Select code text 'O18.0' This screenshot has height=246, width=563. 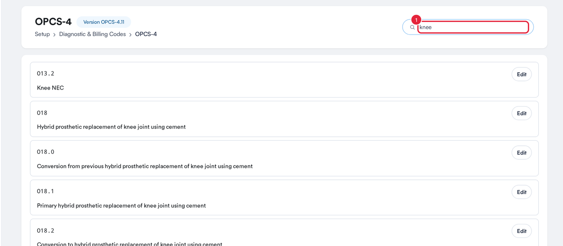[45, 152]
